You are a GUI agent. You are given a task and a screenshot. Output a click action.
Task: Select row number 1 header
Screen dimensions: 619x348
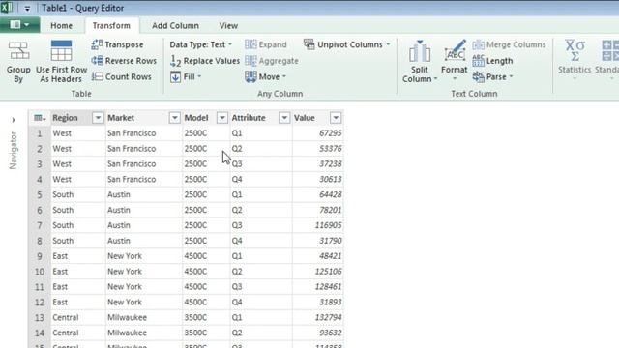tap(39, 133)
